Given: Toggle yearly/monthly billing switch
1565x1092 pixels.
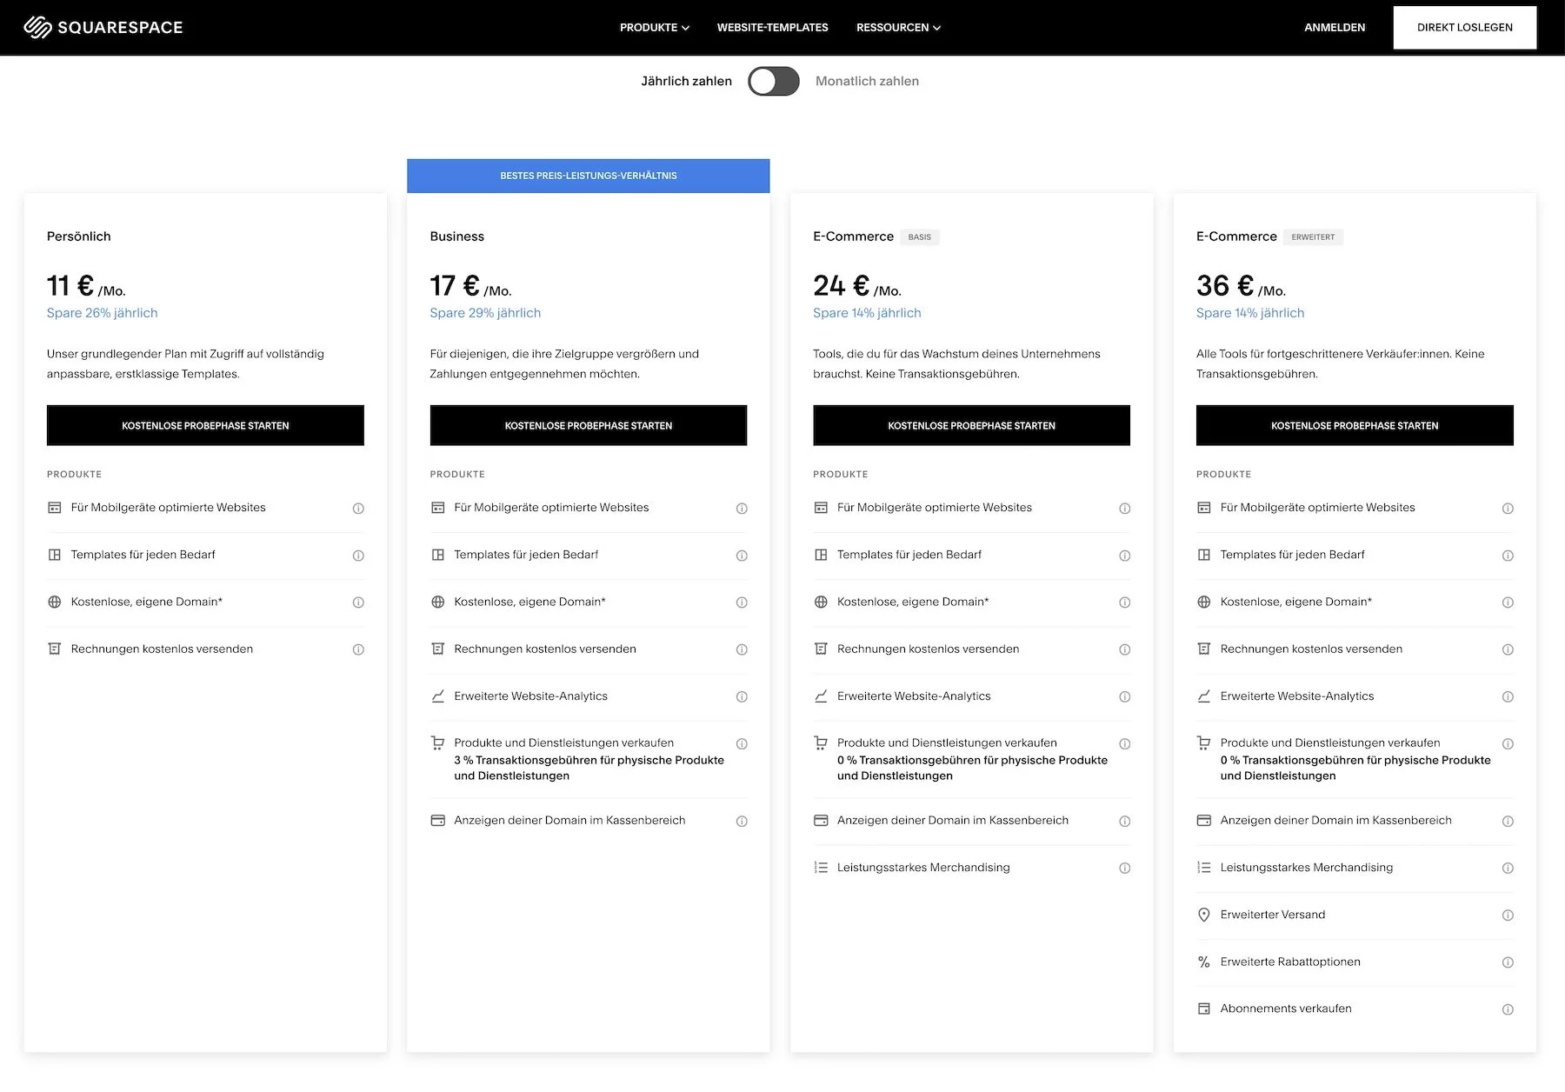Looking at the screenshot, I should 774,81.
